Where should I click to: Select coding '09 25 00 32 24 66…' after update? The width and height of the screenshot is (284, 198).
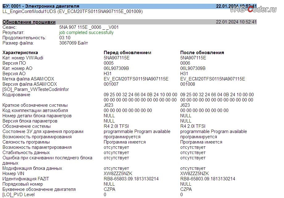pos(217,97)
